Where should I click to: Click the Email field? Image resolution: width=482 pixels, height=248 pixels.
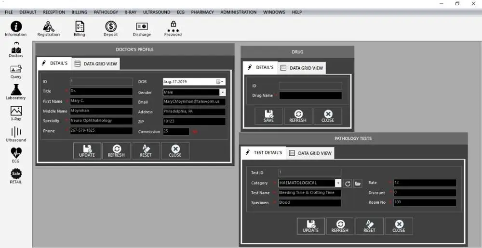[194, 102]
